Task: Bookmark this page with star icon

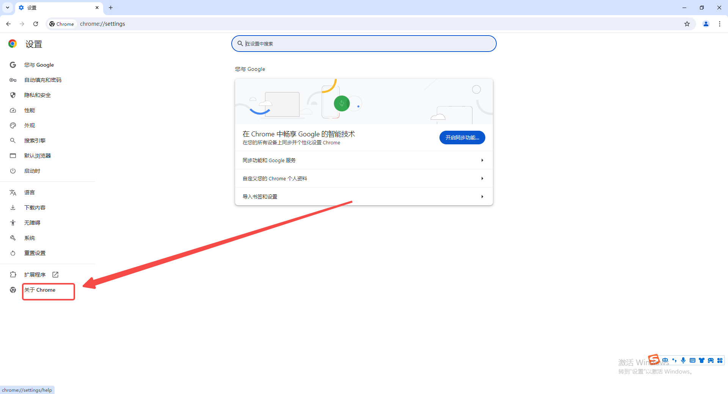Action: pyautogui.click(x=687, y=24)
